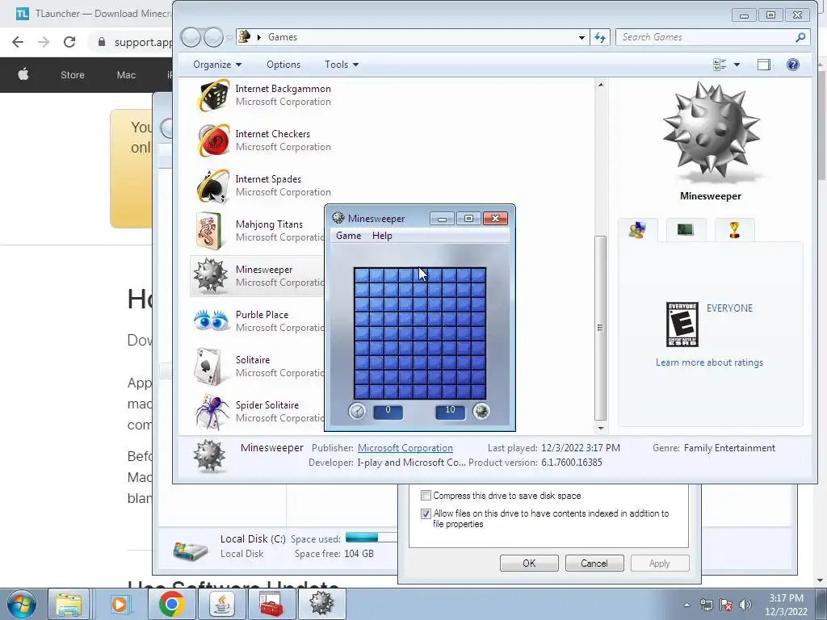Open Microsoft Corporation publisher link

coord(405,447)
